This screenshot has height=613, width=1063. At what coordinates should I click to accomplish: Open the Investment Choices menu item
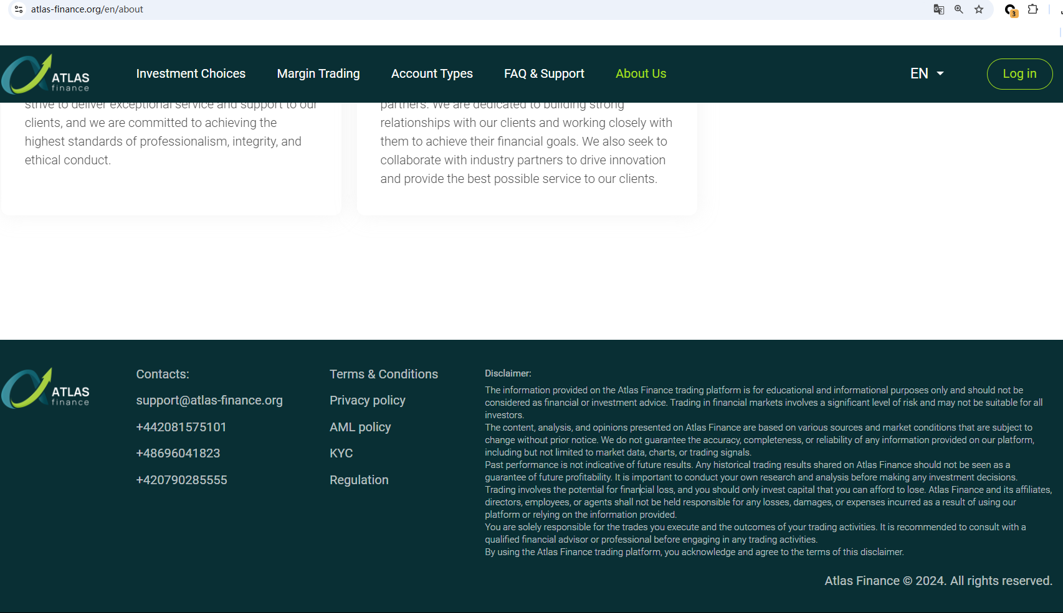pyautogui.click(x=191, y=73)
